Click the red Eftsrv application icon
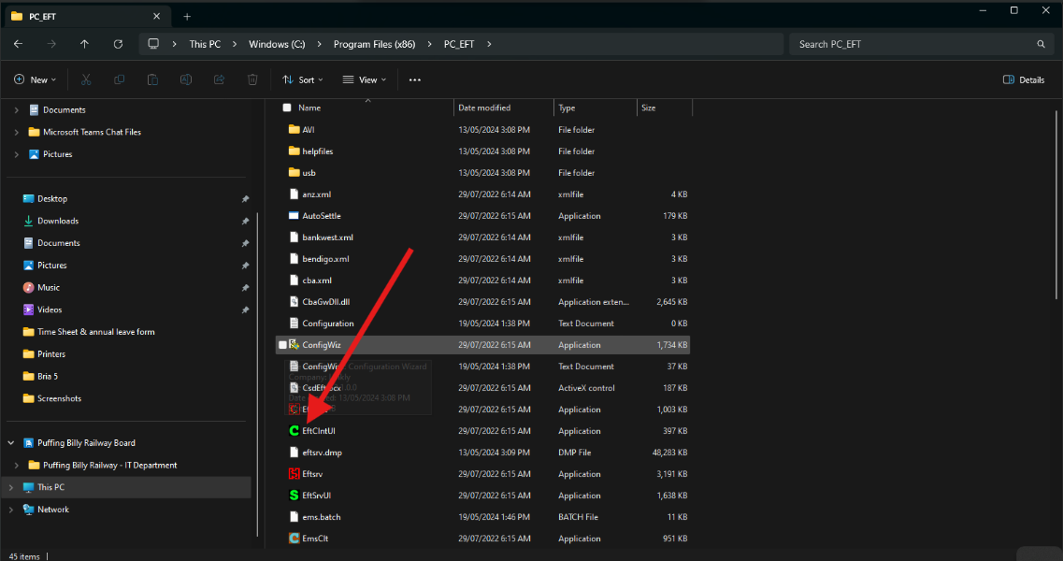 point(294,473)
